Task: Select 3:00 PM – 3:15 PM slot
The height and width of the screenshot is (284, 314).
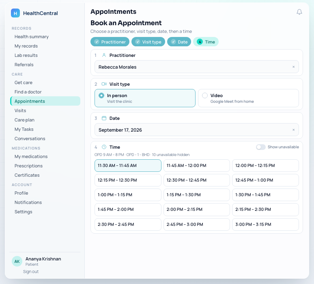Action: [x=265, y=224]
